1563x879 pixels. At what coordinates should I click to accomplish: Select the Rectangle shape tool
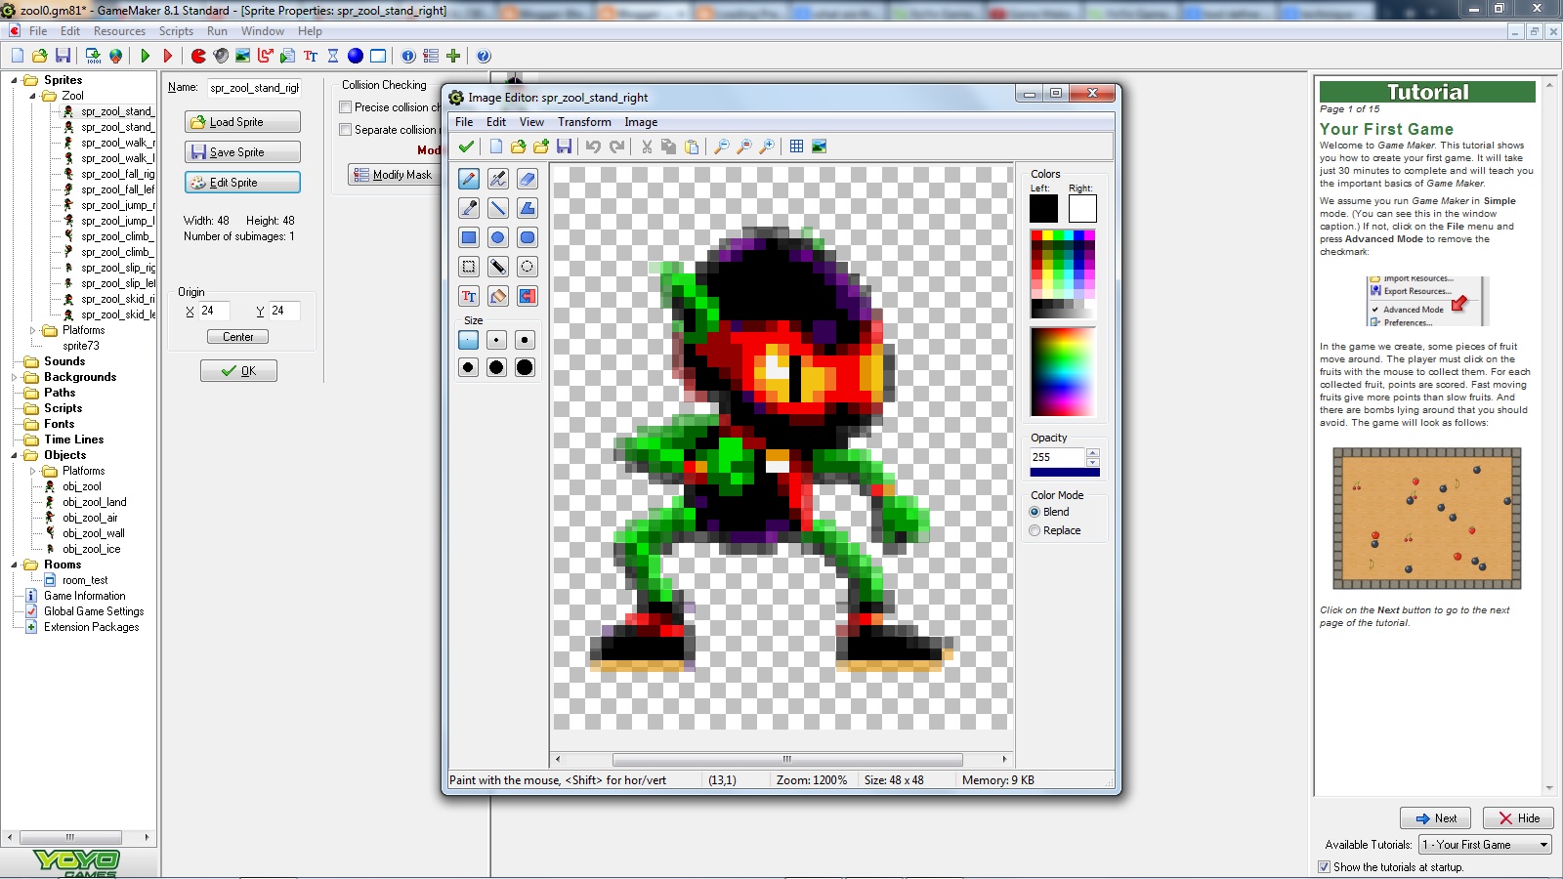469,237
